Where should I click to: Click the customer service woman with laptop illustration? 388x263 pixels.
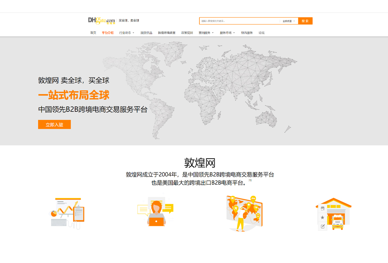(x=156, y=212)
